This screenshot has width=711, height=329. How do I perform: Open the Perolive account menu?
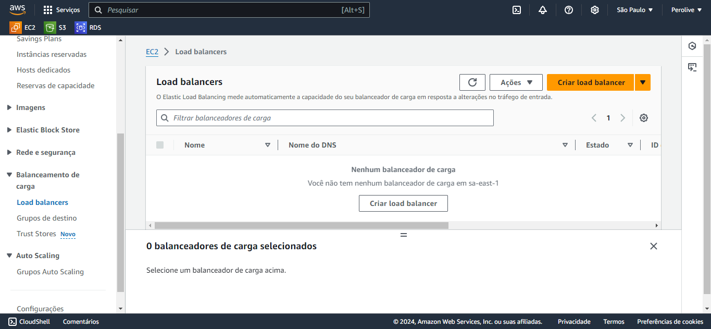point(686,10)
